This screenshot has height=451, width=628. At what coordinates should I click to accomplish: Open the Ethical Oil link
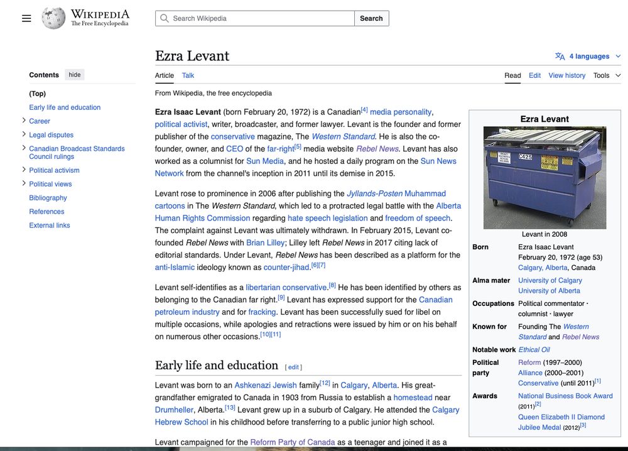point(534,350)
